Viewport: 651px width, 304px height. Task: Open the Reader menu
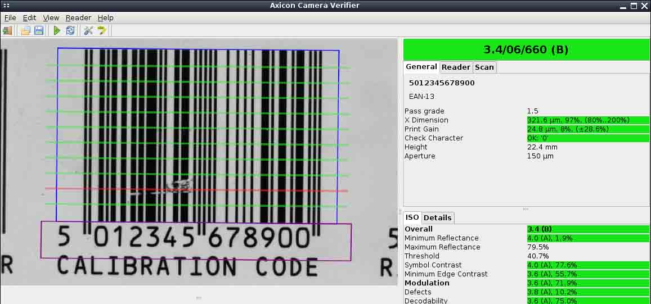click(x=78, y=18)
